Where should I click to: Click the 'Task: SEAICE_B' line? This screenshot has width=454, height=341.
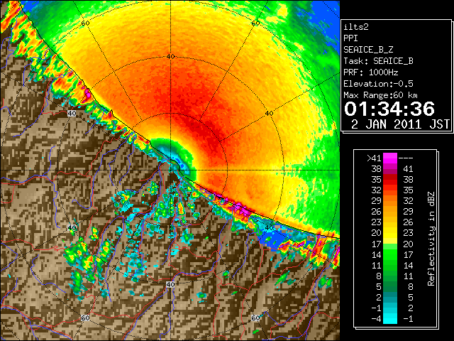click(378, 61)
